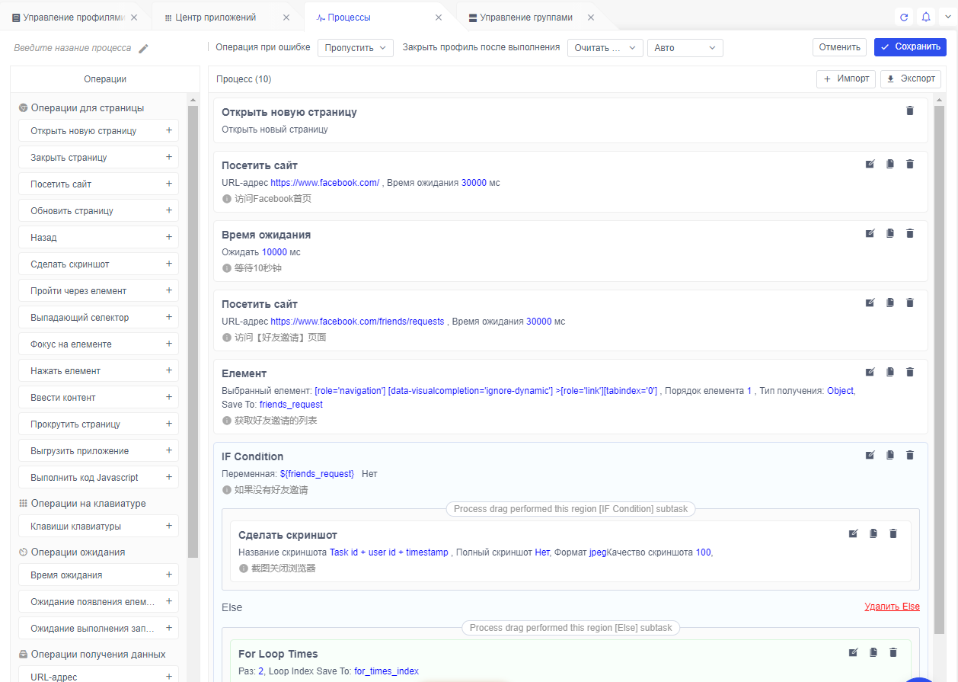Click the 'Сохранить' button
The height and width of the screenshot is (682, 958).
pos(910,47)
